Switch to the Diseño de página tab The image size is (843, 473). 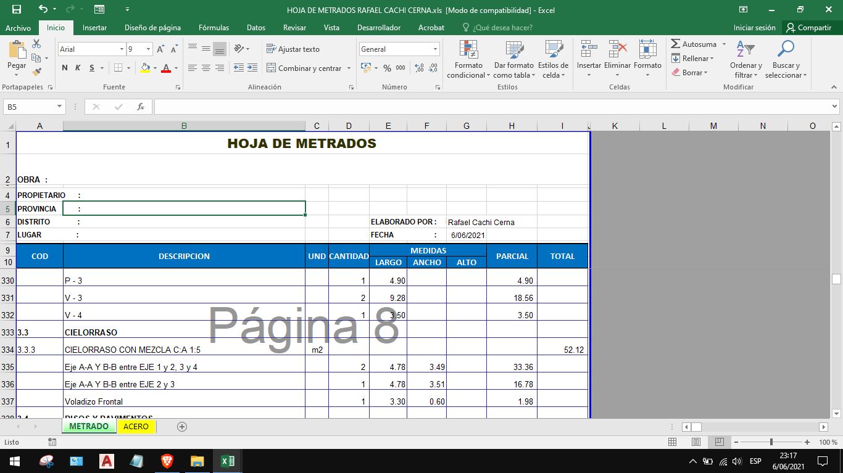pyautogui.click(x=152, y=28)
